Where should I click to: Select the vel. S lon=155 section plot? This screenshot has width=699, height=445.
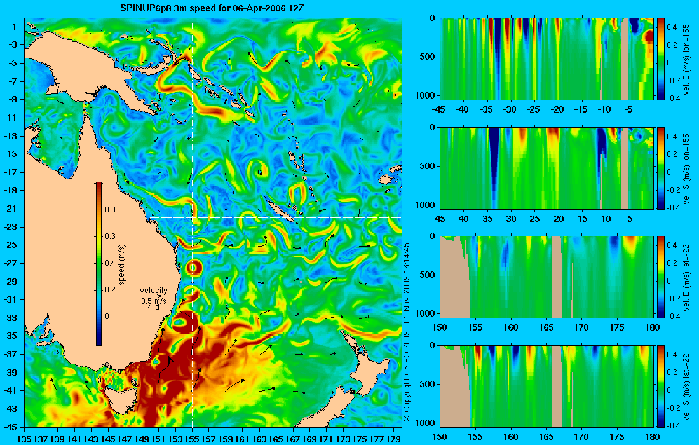click(x=546, y=168)
